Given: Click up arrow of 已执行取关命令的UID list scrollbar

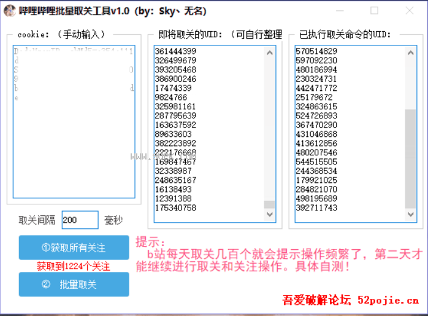Looking at the screenshot, I should pos(411,53).
